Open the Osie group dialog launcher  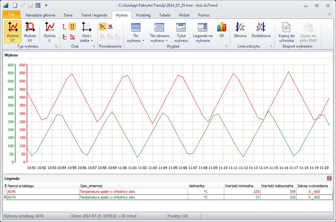click(x=94, y=46)
